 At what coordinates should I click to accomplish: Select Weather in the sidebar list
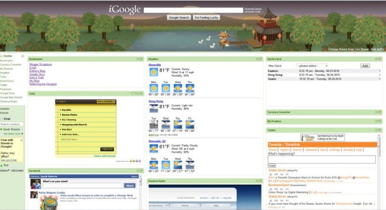(5, 73)
